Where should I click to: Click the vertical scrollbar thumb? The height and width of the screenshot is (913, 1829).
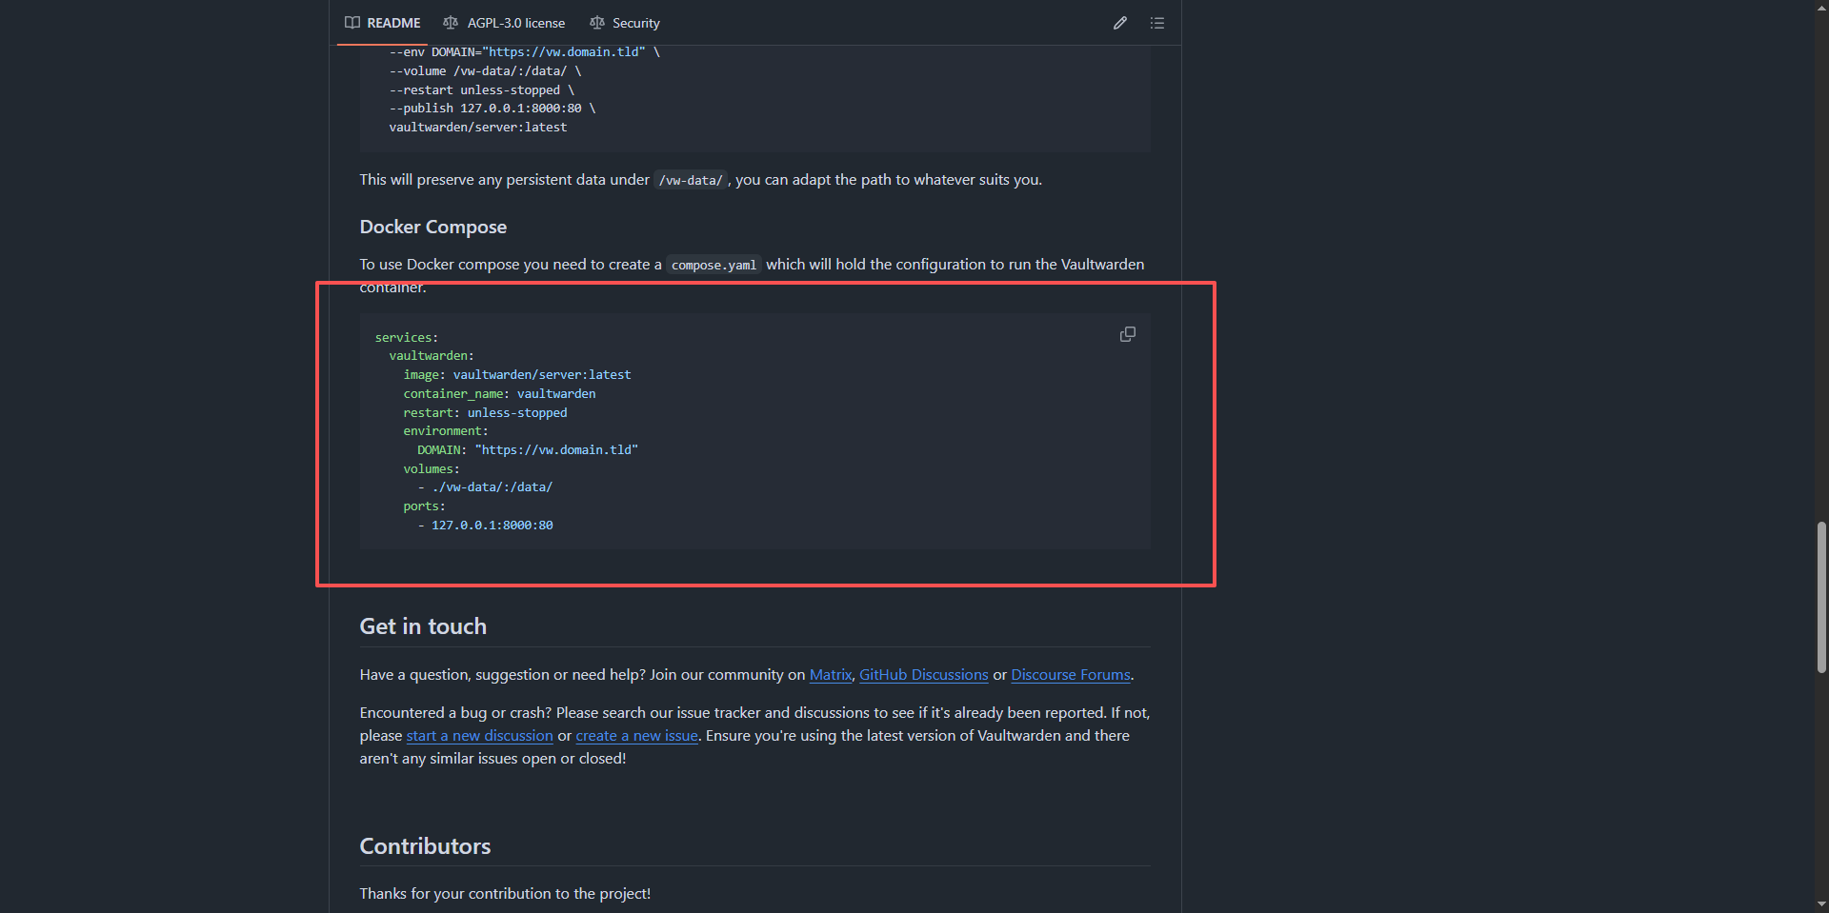1821,597
